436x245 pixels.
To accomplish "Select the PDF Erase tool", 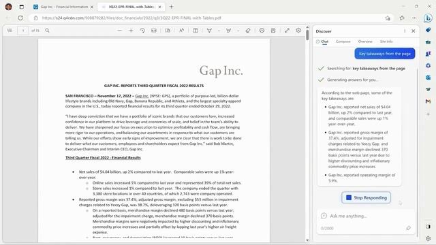I will point(248,31).
